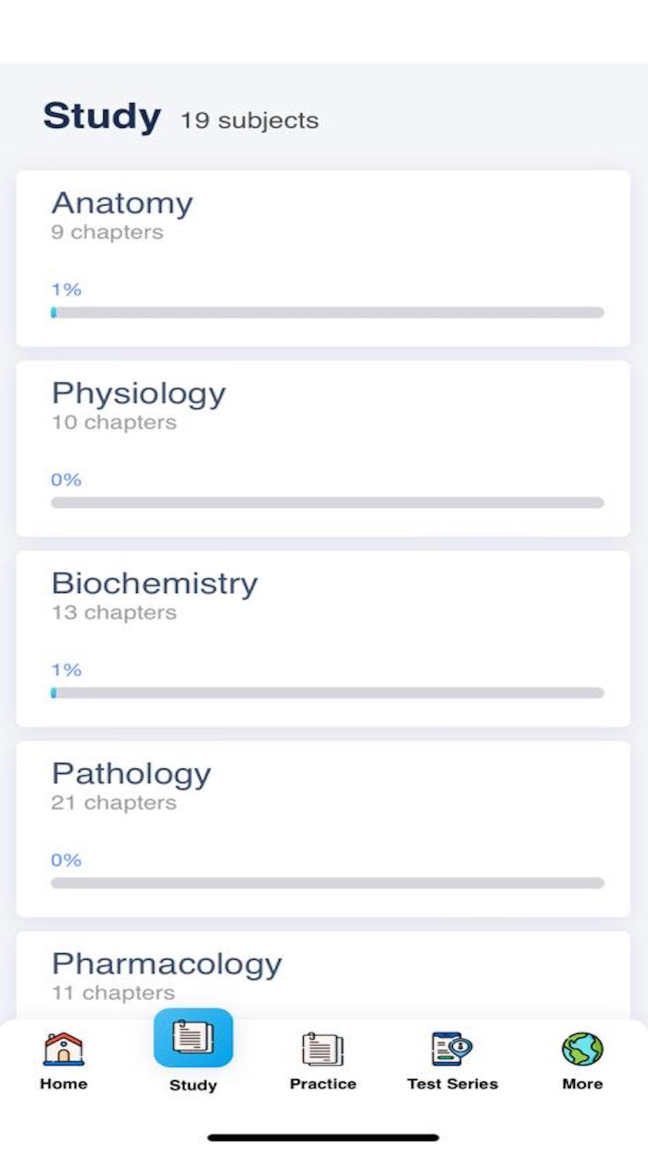The width and height of the screenshot is (648, 1153).
Task: Click the Physiology 0% progress bar
Action: click(x=327, y=503)
